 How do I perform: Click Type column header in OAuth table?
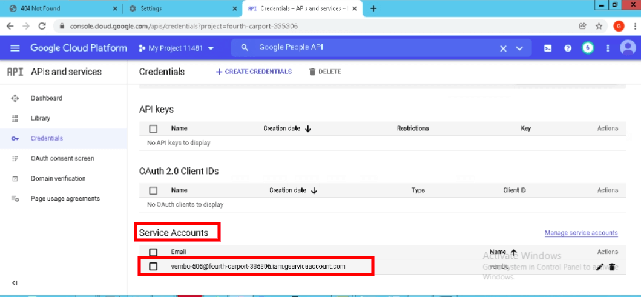418,190
